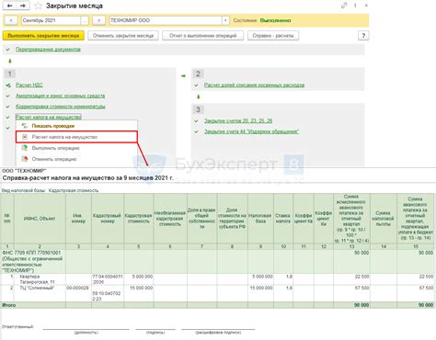
Task: Select the ФНС 7709 КПП 770901001 group row
Action: click(x=218, y=262)
